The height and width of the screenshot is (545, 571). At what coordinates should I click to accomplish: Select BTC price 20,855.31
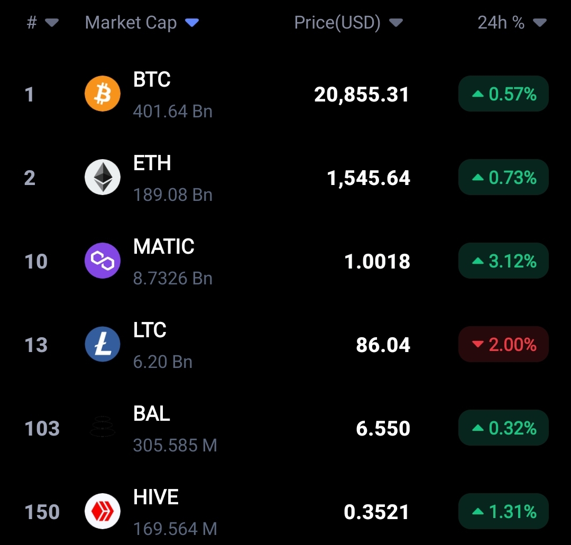362,95
